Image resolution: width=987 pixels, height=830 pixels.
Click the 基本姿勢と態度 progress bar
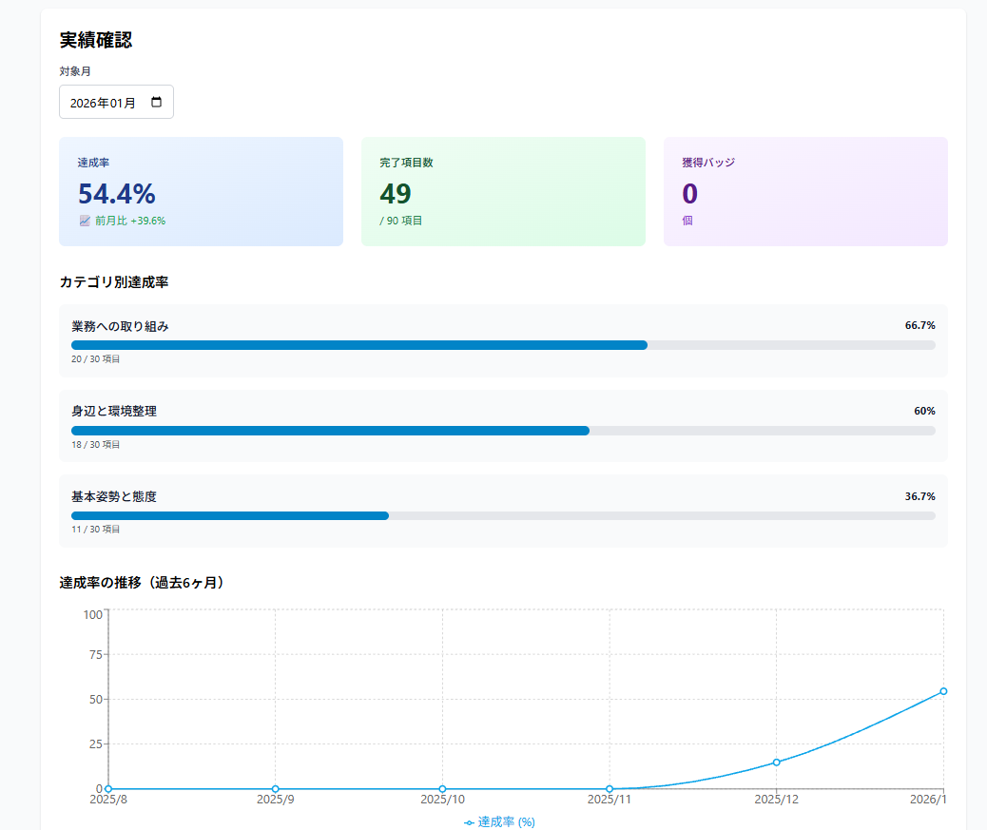503,515
